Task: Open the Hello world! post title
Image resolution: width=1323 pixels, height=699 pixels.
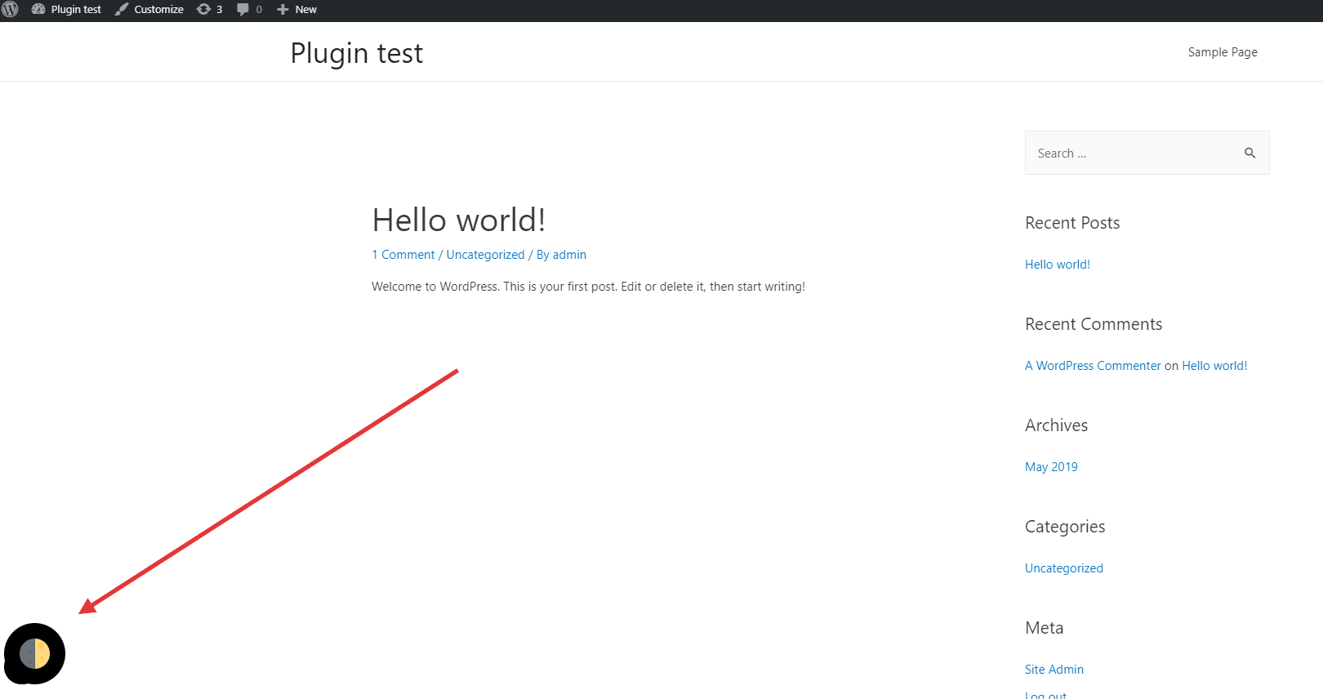Action: pos(458,220)
